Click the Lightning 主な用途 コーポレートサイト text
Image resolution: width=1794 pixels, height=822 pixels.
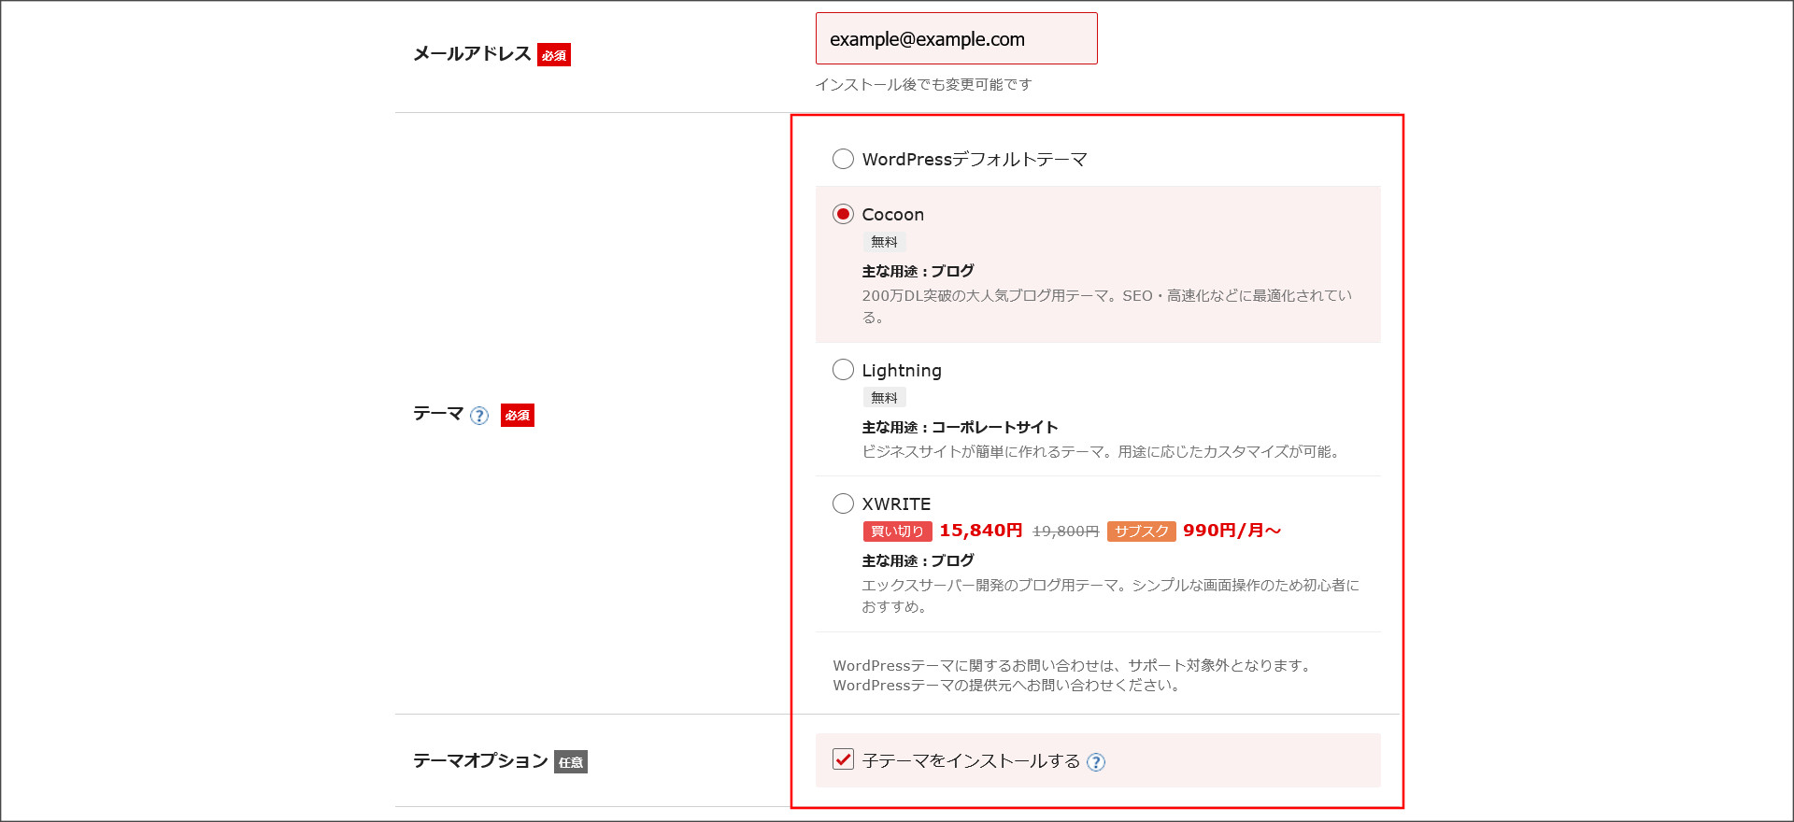[960, 427]
